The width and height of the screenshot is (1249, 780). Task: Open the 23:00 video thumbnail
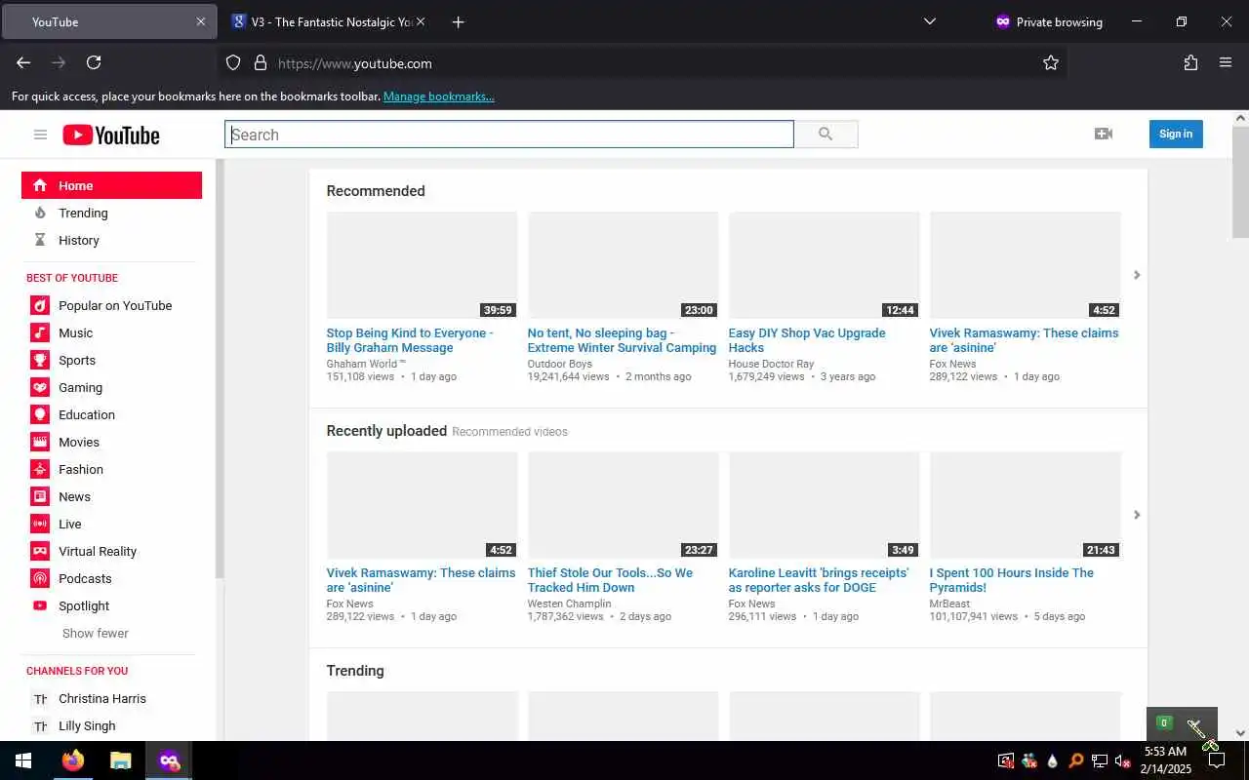pos(623,265)
